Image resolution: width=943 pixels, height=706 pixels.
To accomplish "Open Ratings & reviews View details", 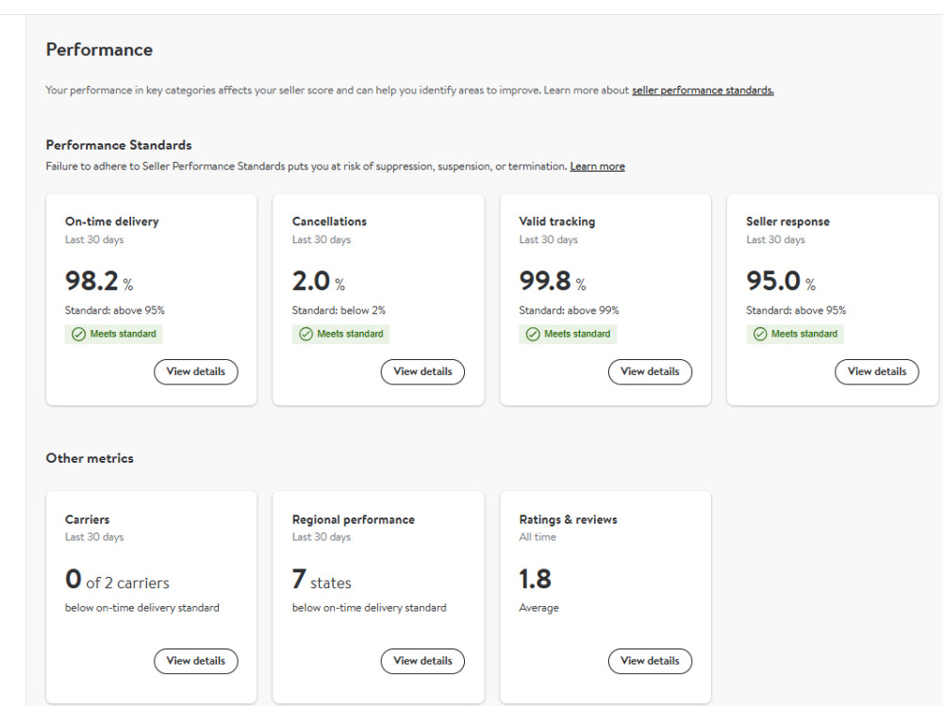I will point(650,661).
